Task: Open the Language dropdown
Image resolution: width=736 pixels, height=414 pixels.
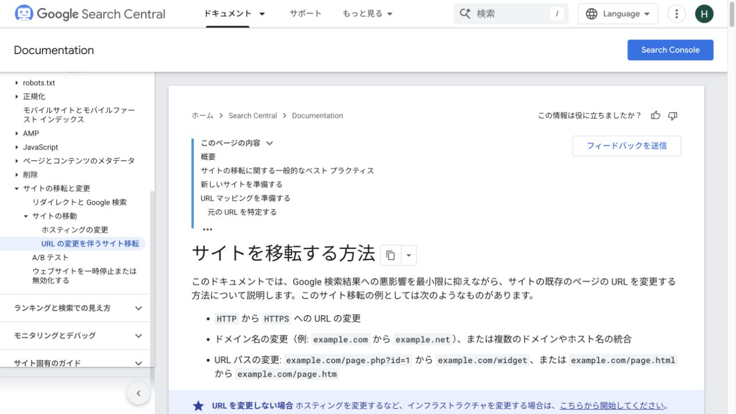Action: tap(618, 14)
